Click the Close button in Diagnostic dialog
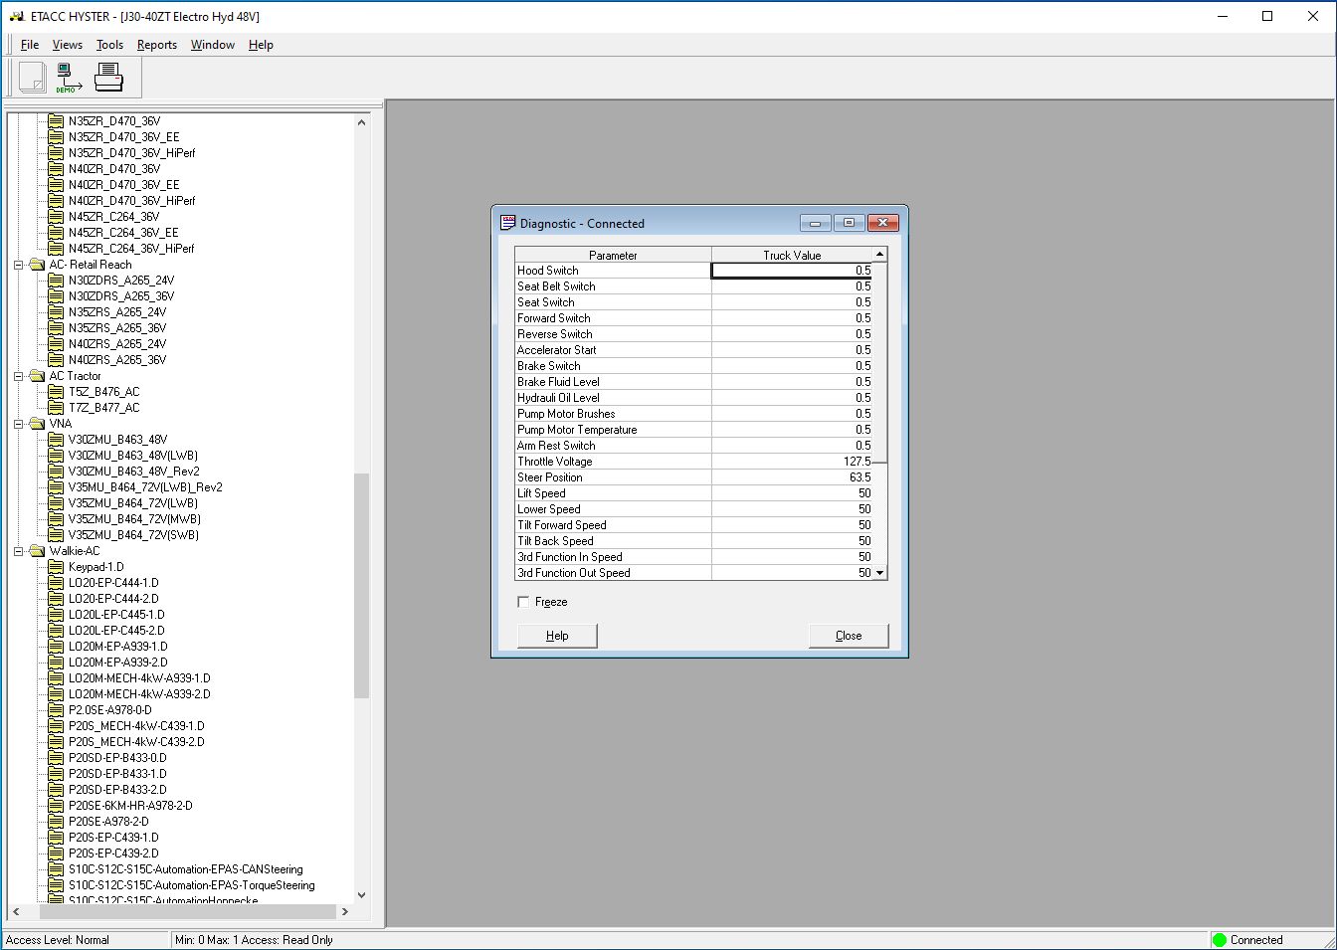 849,636
